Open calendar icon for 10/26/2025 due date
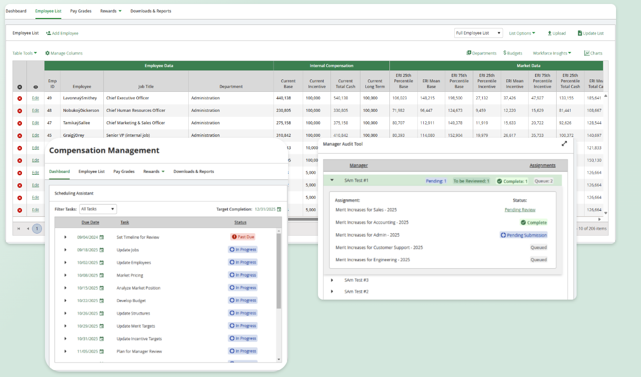Screen dimensions: 641x377 (102, 313)
